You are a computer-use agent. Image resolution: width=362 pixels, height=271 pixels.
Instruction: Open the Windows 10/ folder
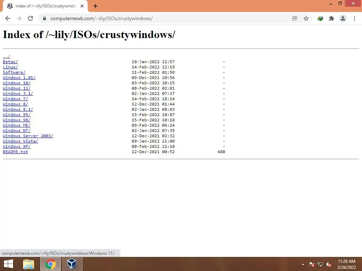17,83
